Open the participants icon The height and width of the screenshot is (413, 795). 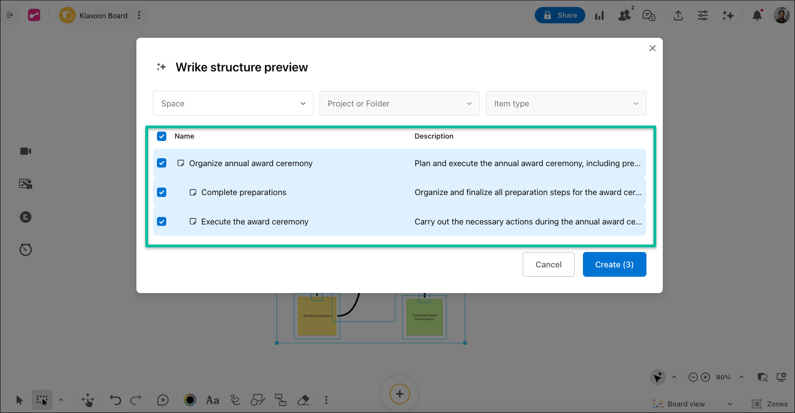coord(625,15)
